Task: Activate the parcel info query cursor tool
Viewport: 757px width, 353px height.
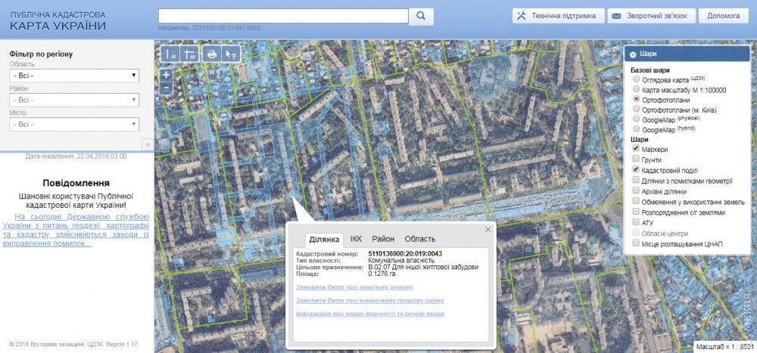Action: [232, 54]
